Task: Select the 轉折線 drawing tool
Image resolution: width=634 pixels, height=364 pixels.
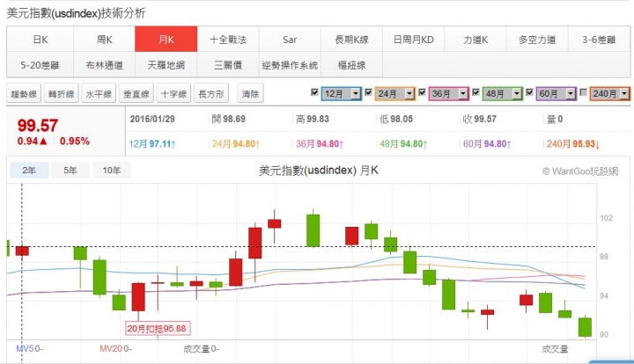Action: pyautogui.click(x=61, y=93)
